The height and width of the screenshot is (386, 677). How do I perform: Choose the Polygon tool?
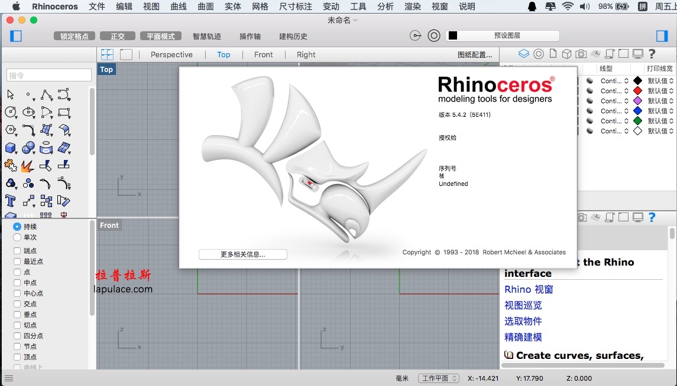(x=11, y=130)
